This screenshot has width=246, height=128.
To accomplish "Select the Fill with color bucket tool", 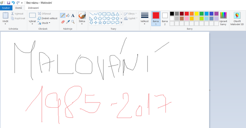I will (x=68, y=15).
